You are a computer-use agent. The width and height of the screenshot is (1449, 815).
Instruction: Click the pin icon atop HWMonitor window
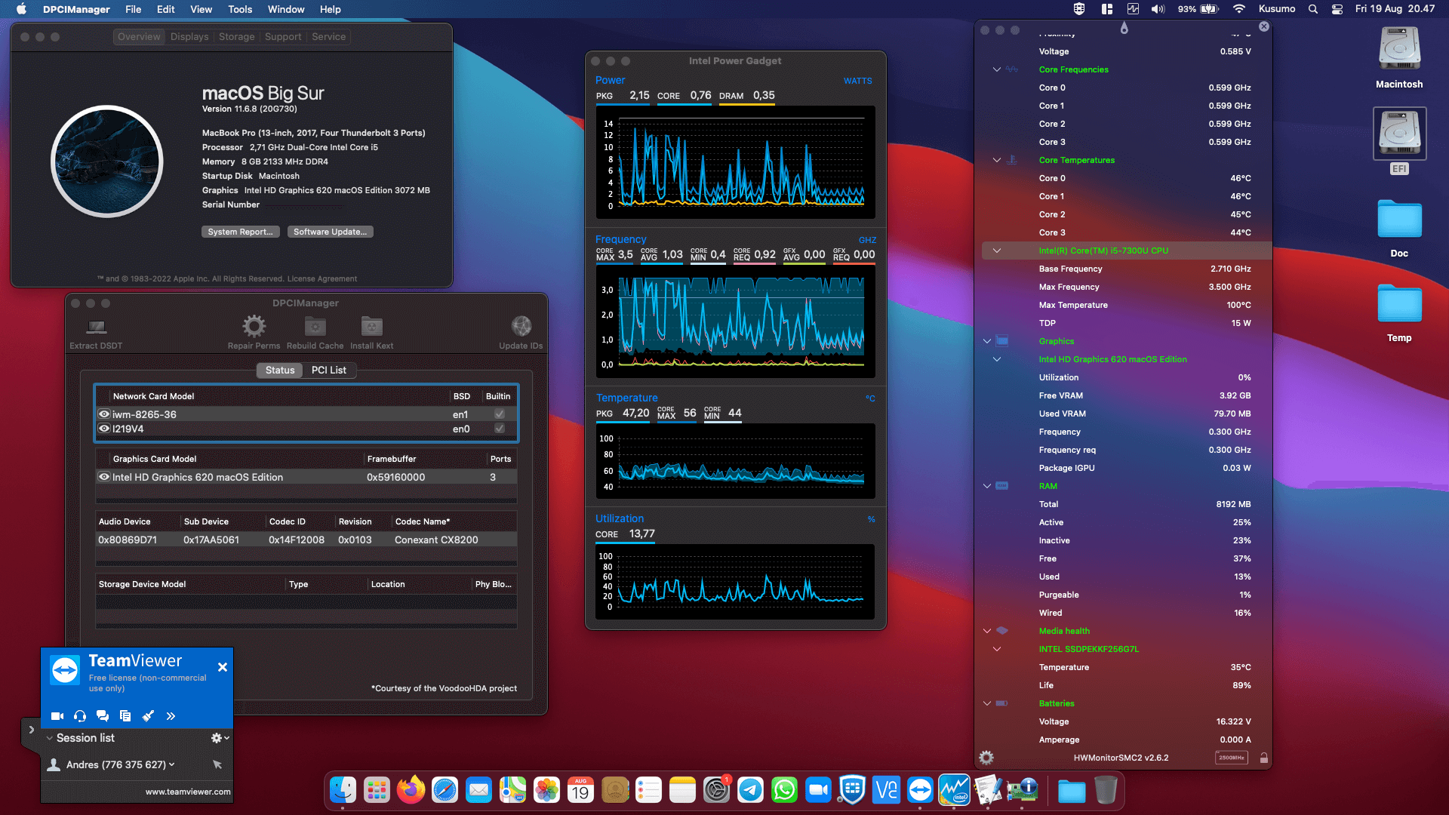(x=1124, y=28)
